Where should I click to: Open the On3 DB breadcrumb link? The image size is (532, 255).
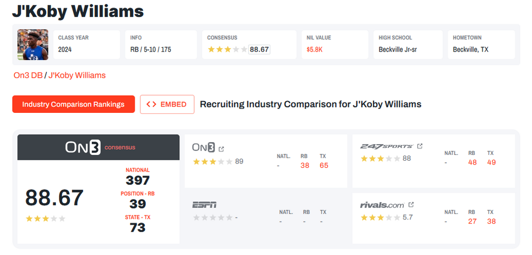[28, 75]
